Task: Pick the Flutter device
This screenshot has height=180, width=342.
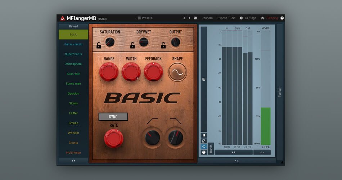Action: [x=73, y=113]
